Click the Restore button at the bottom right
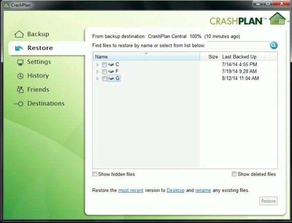292x223 pixels. click(x=268, y=201)
